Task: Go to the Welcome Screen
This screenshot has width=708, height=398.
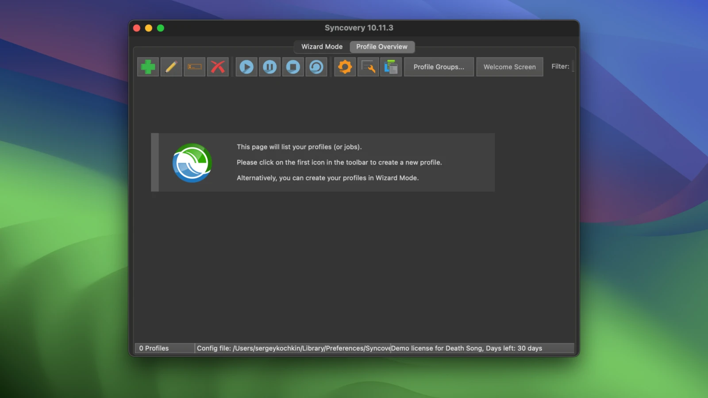Action: (x=509, y=67)
